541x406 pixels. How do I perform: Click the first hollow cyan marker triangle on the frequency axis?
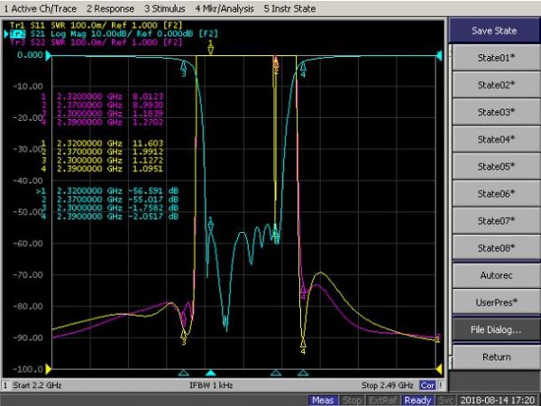pyautogui.click(x=184, y=373)
